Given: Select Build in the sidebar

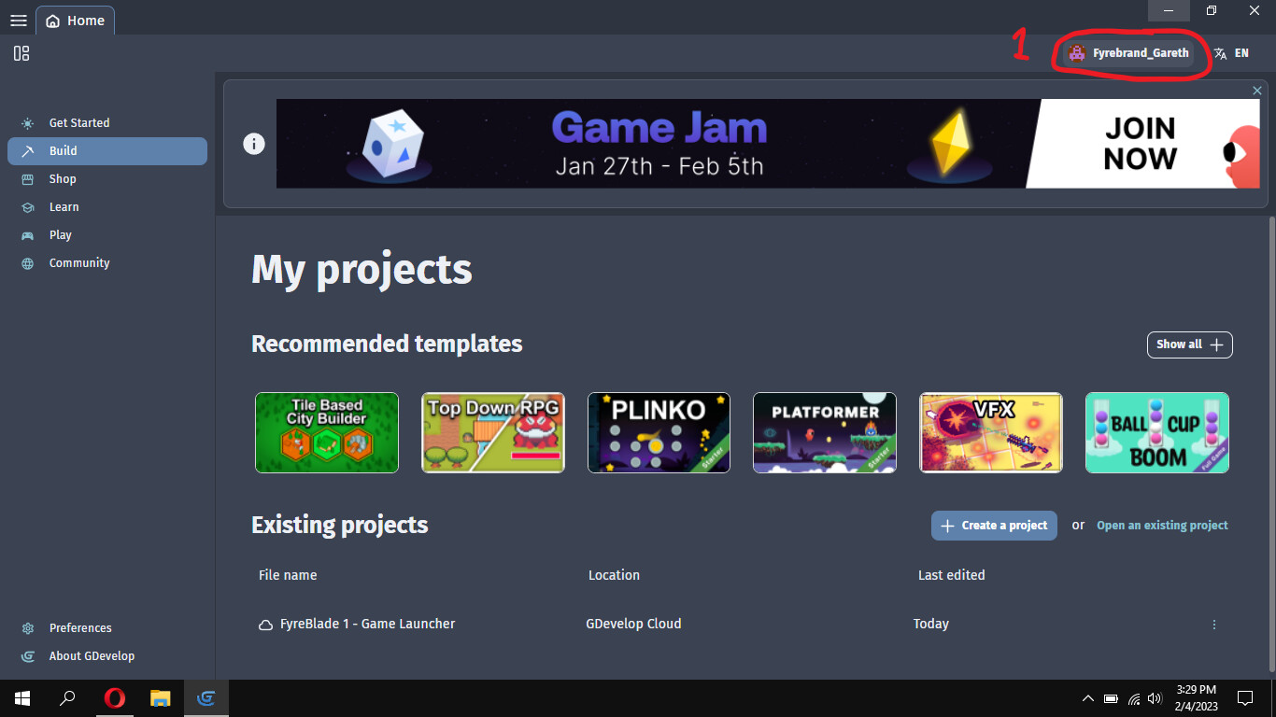Looking at the screenshot, I should (107, 151).
